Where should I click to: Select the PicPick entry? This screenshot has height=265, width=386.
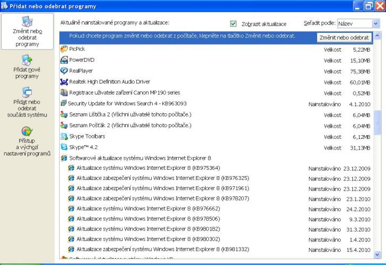coord(216,49)
